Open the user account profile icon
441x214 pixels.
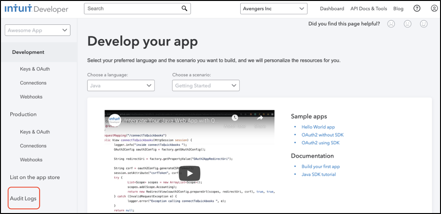[x=434, y=8]
